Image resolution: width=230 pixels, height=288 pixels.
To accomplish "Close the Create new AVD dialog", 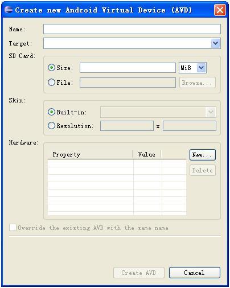I will point(220,10).
